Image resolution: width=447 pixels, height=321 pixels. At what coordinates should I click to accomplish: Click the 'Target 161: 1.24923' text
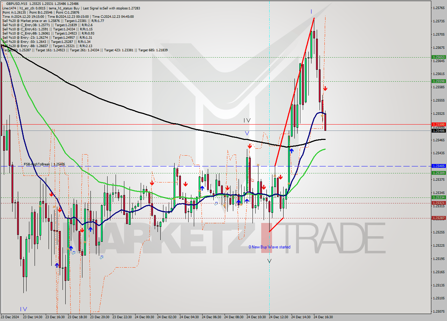coord(50,50)
